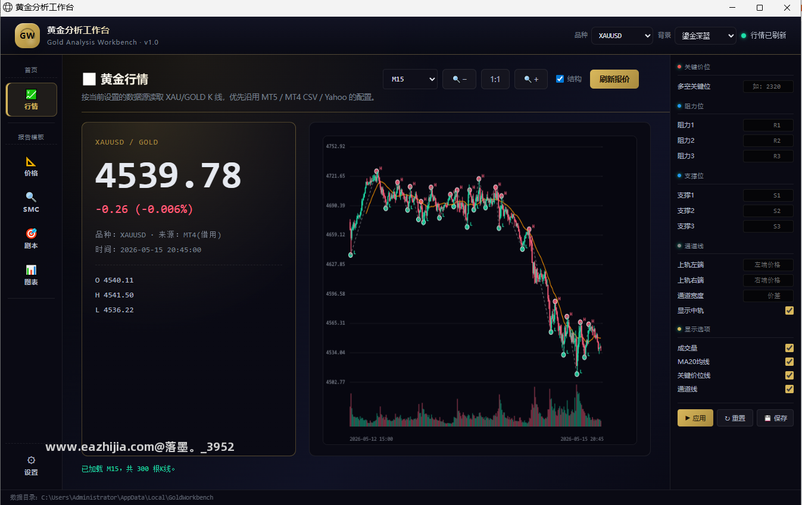Click the 多空关键位 price input field

768,87
